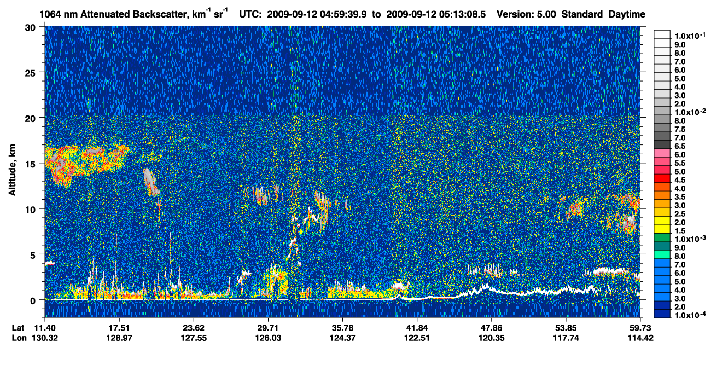This screenshot has width=711, height=365.
Task: Click the latitude value '29.71'
Action: click(268, 327)
